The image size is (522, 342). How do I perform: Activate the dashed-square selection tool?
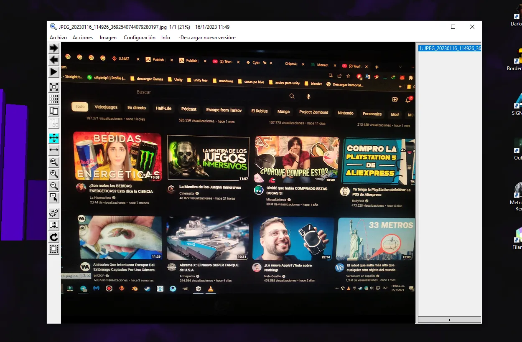pyautogui.click(x=54, y=249)
